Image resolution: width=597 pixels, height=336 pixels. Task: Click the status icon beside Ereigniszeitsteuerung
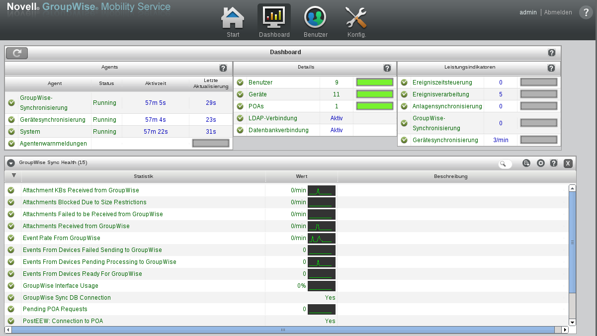[x=404, y=83]
